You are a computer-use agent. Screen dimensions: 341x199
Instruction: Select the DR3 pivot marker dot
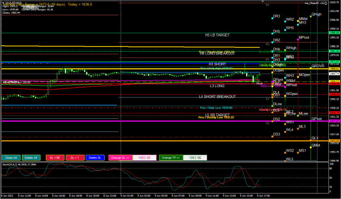[x=272, y=18]
